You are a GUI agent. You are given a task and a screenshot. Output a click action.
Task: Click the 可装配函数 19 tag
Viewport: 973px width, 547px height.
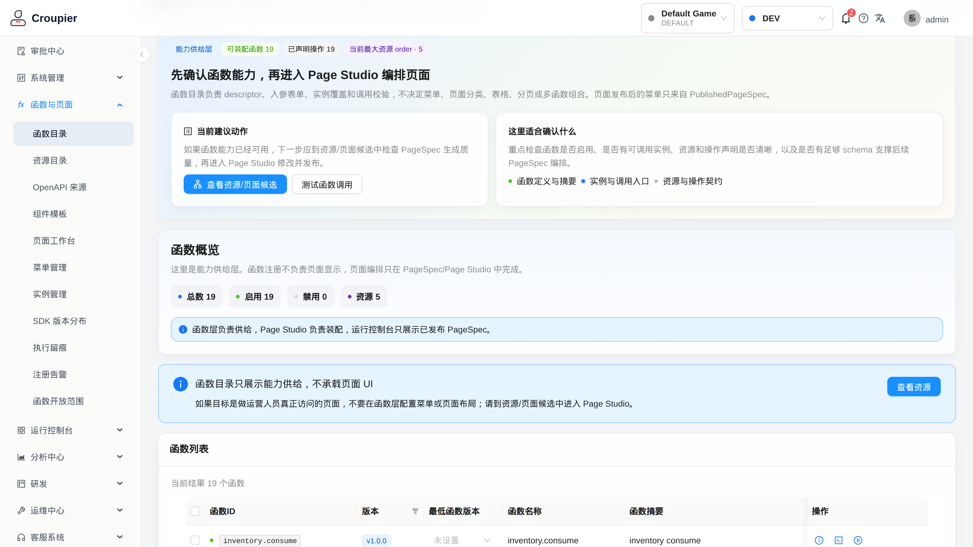[x=250, y=49]
